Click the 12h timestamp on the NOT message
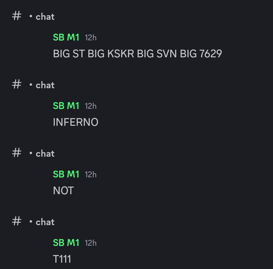The image size is (273, 269). pos(90,175)
